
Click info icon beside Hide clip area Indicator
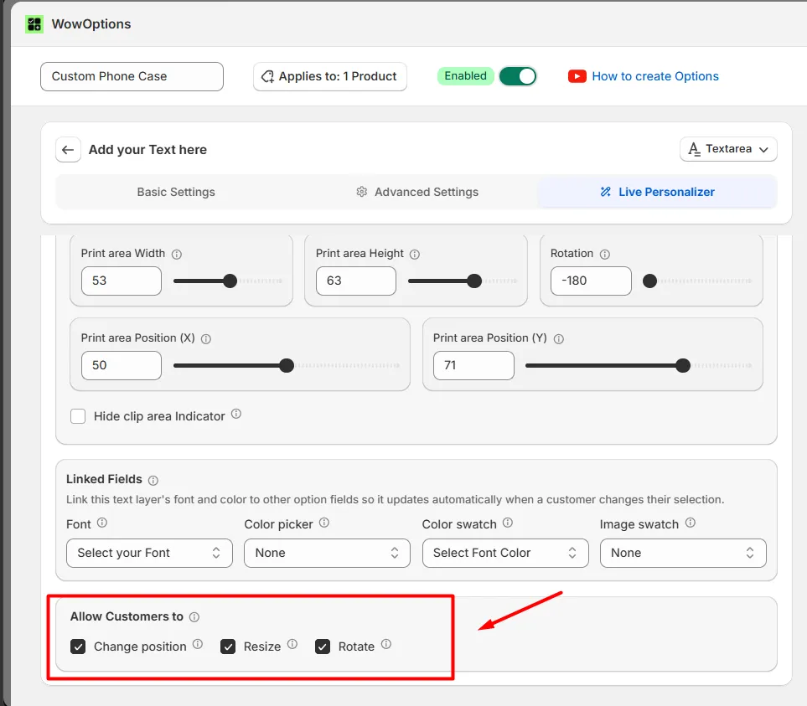pos(236,414)
